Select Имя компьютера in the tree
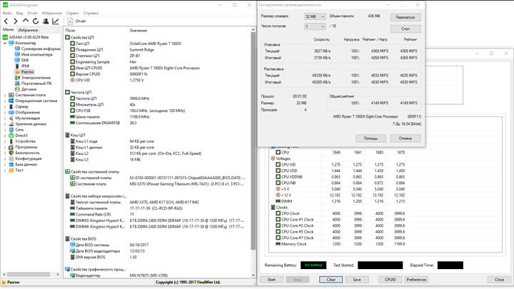Screen dimensions: 514x289 pyautogui.click(x=36, y=54)
